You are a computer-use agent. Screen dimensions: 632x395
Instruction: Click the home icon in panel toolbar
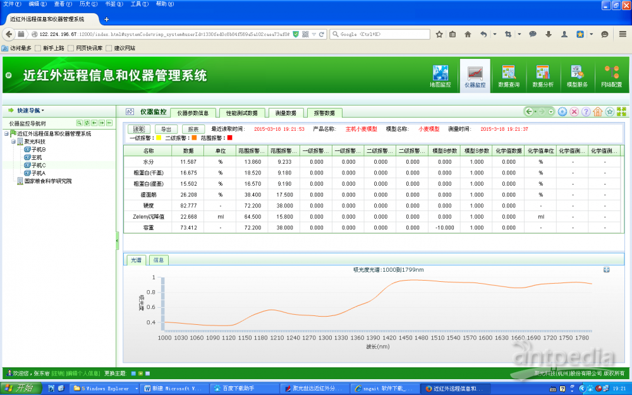tap(598, 112)
